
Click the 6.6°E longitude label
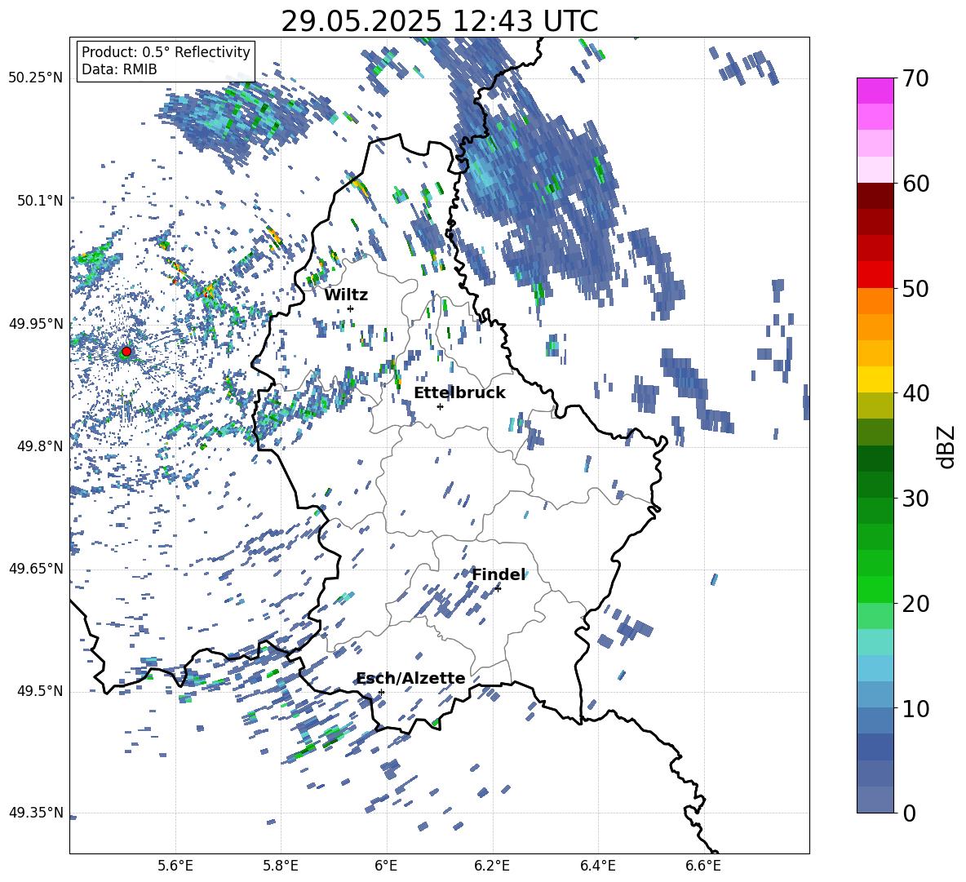[x=703, y=866]
